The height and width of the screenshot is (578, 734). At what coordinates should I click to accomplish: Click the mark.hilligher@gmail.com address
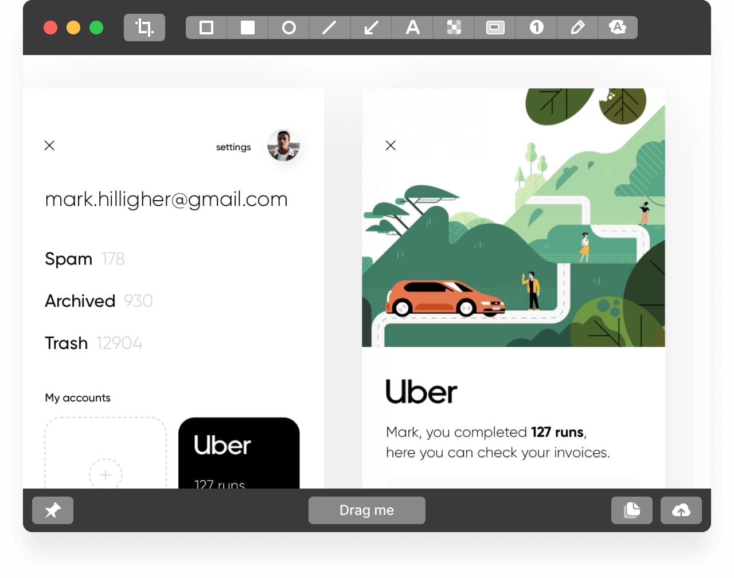click(x=166, y=200)
